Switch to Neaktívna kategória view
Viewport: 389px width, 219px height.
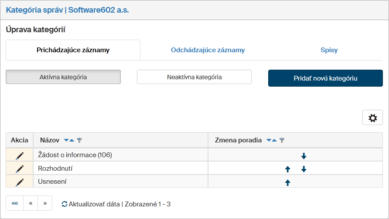194,77
